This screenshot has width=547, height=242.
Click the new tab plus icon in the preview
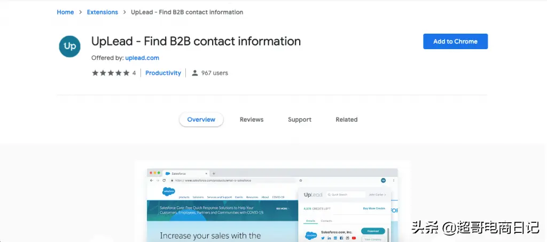pos(214,173)
